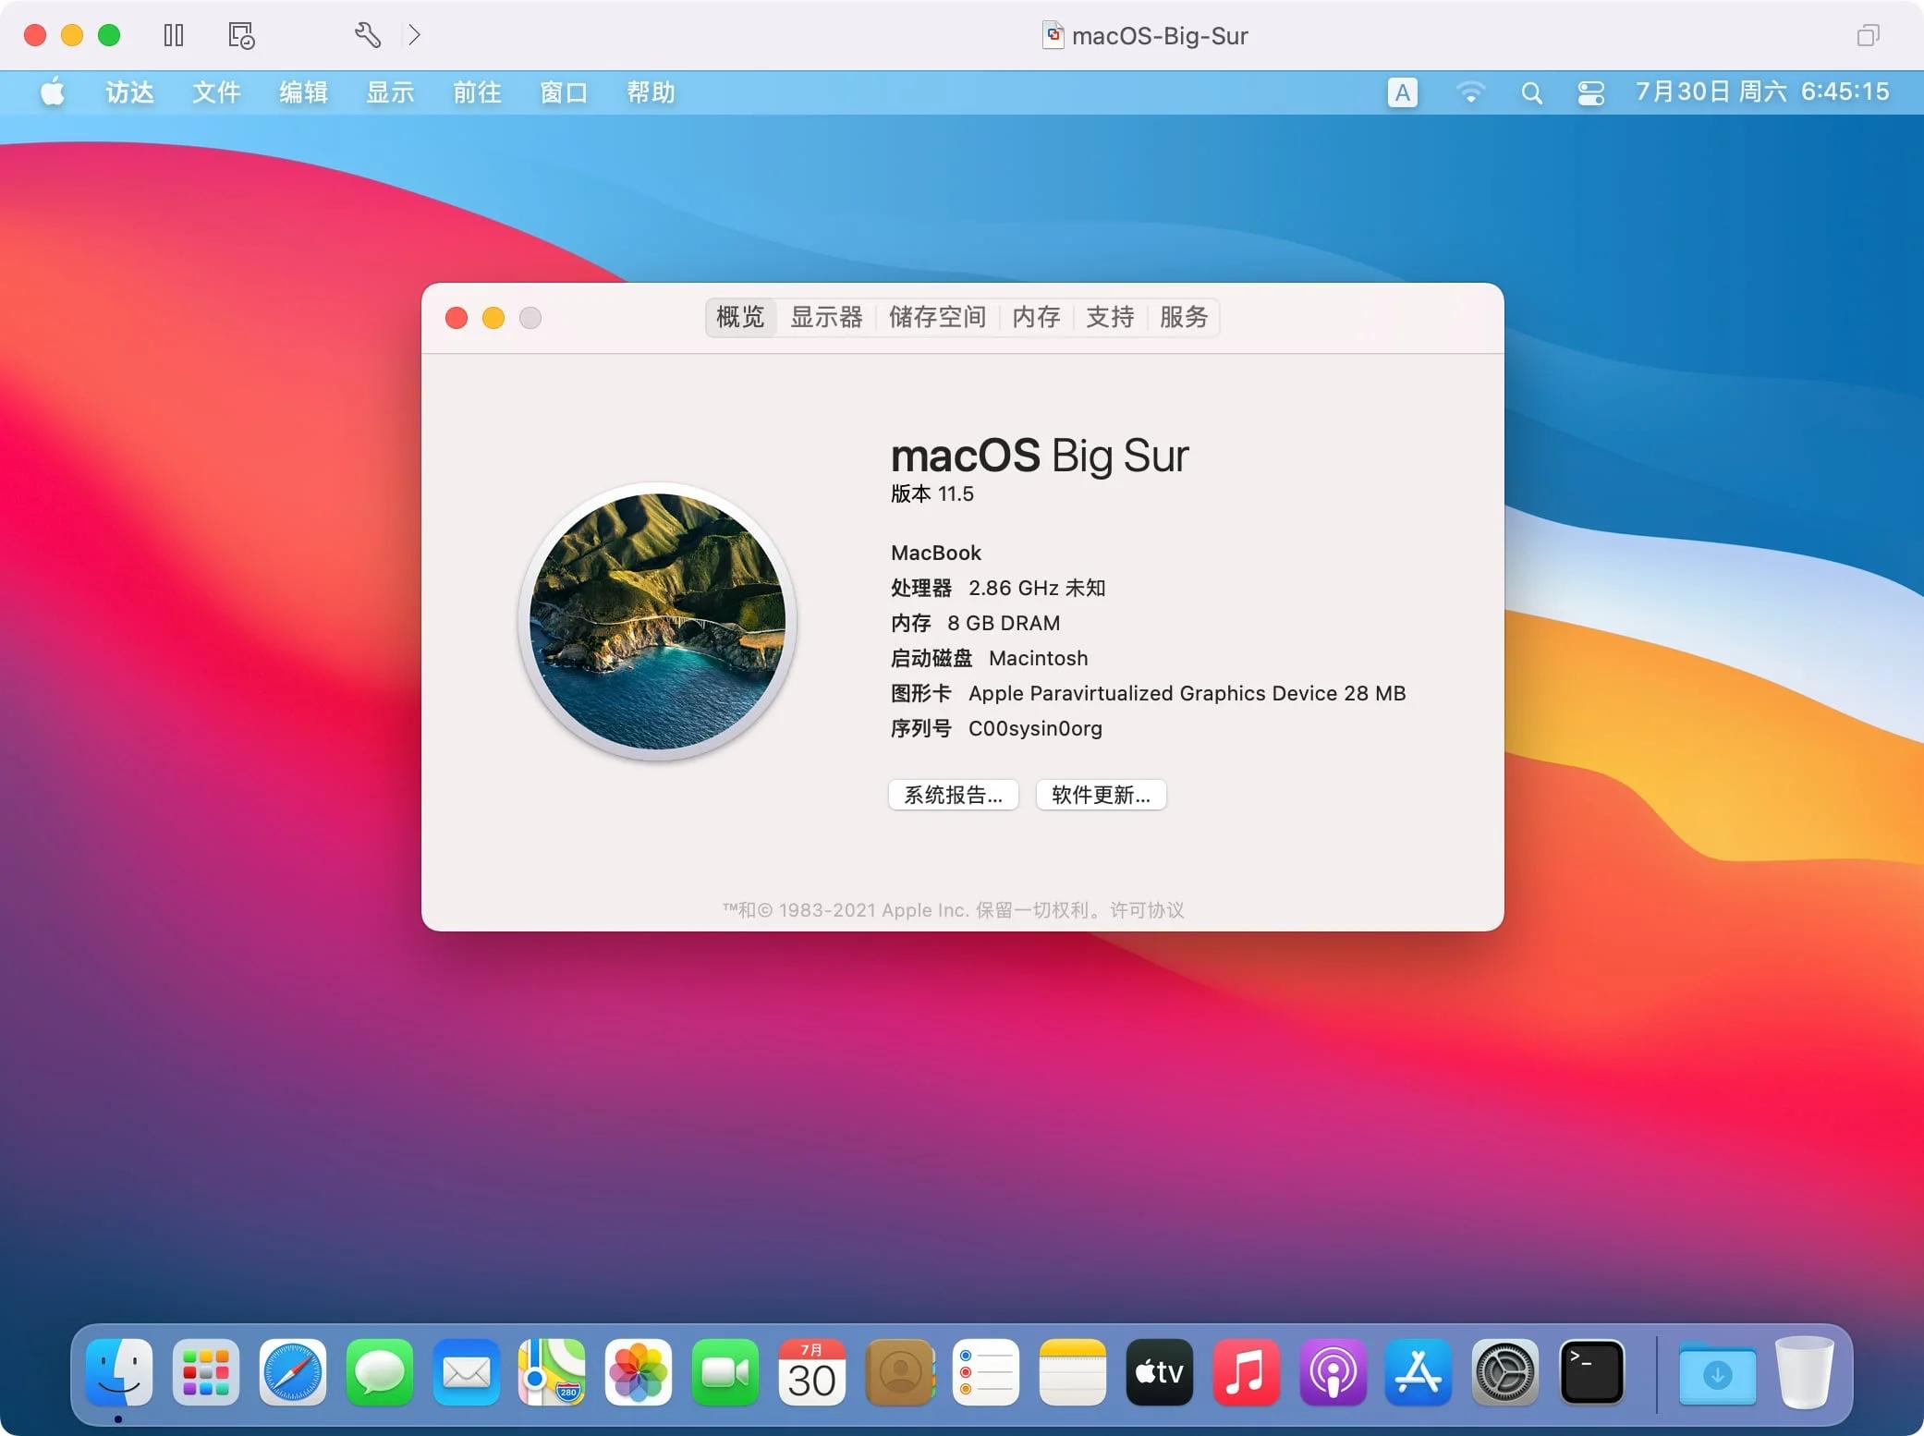The width and height of the screenshot is (1924, 1436).
Task: Open the input source menu showing A
Action: click(1401, 92)
